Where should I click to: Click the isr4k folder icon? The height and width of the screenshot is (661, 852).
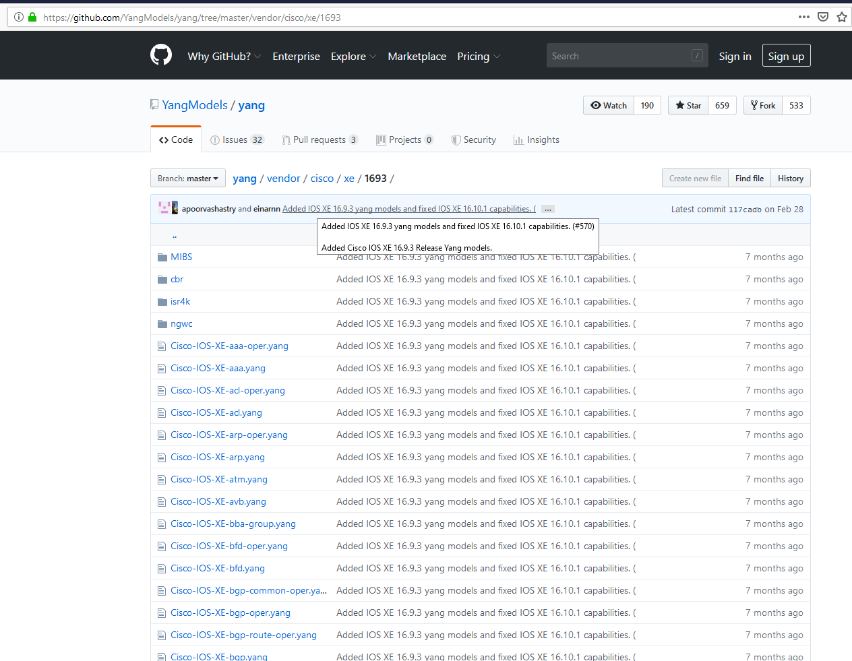coord(162,302)
